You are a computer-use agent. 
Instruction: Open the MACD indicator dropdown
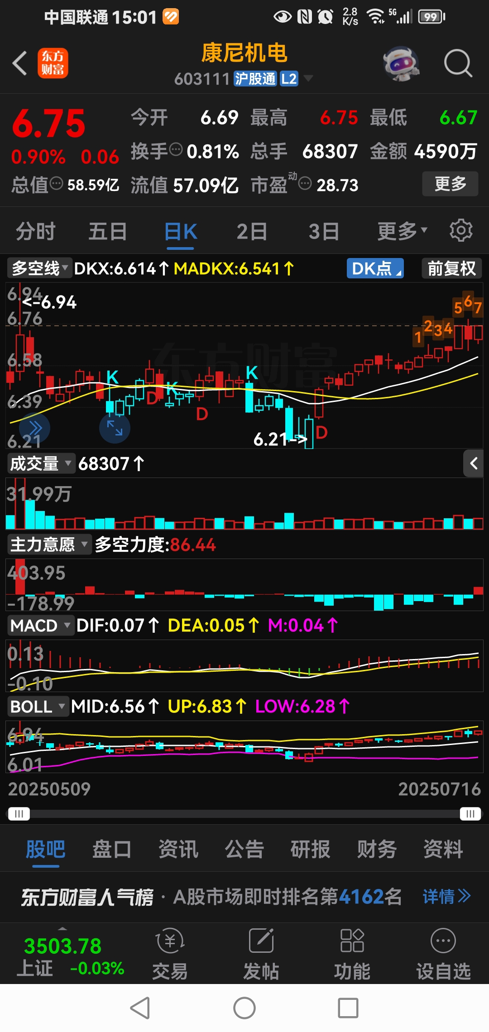40,626
